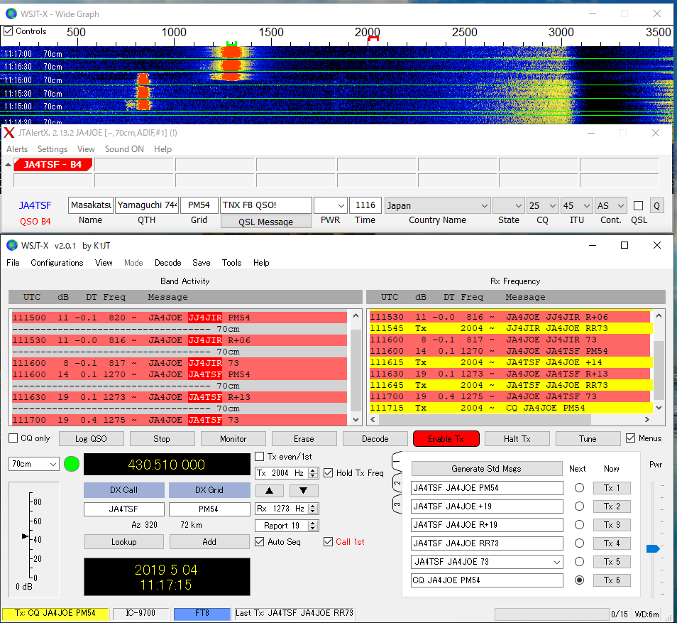The height and width of the screenshot is (623, 677).
Task: Click the WSJT-X main window globe icon
Action: [x=12, y=246]
